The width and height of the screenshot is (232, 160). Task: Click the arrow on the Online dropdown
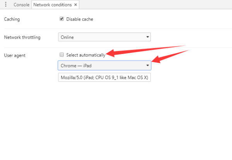147,37
